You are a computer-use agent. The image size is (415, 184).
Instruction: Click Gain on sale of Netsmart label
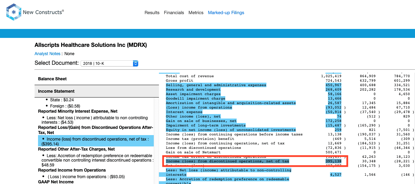point(193,152)
